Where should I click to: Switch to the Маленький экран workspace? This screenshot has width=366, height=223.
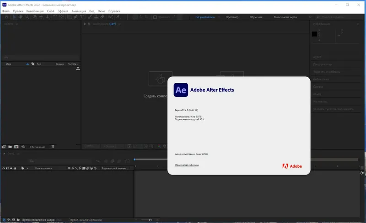[285, 17]
